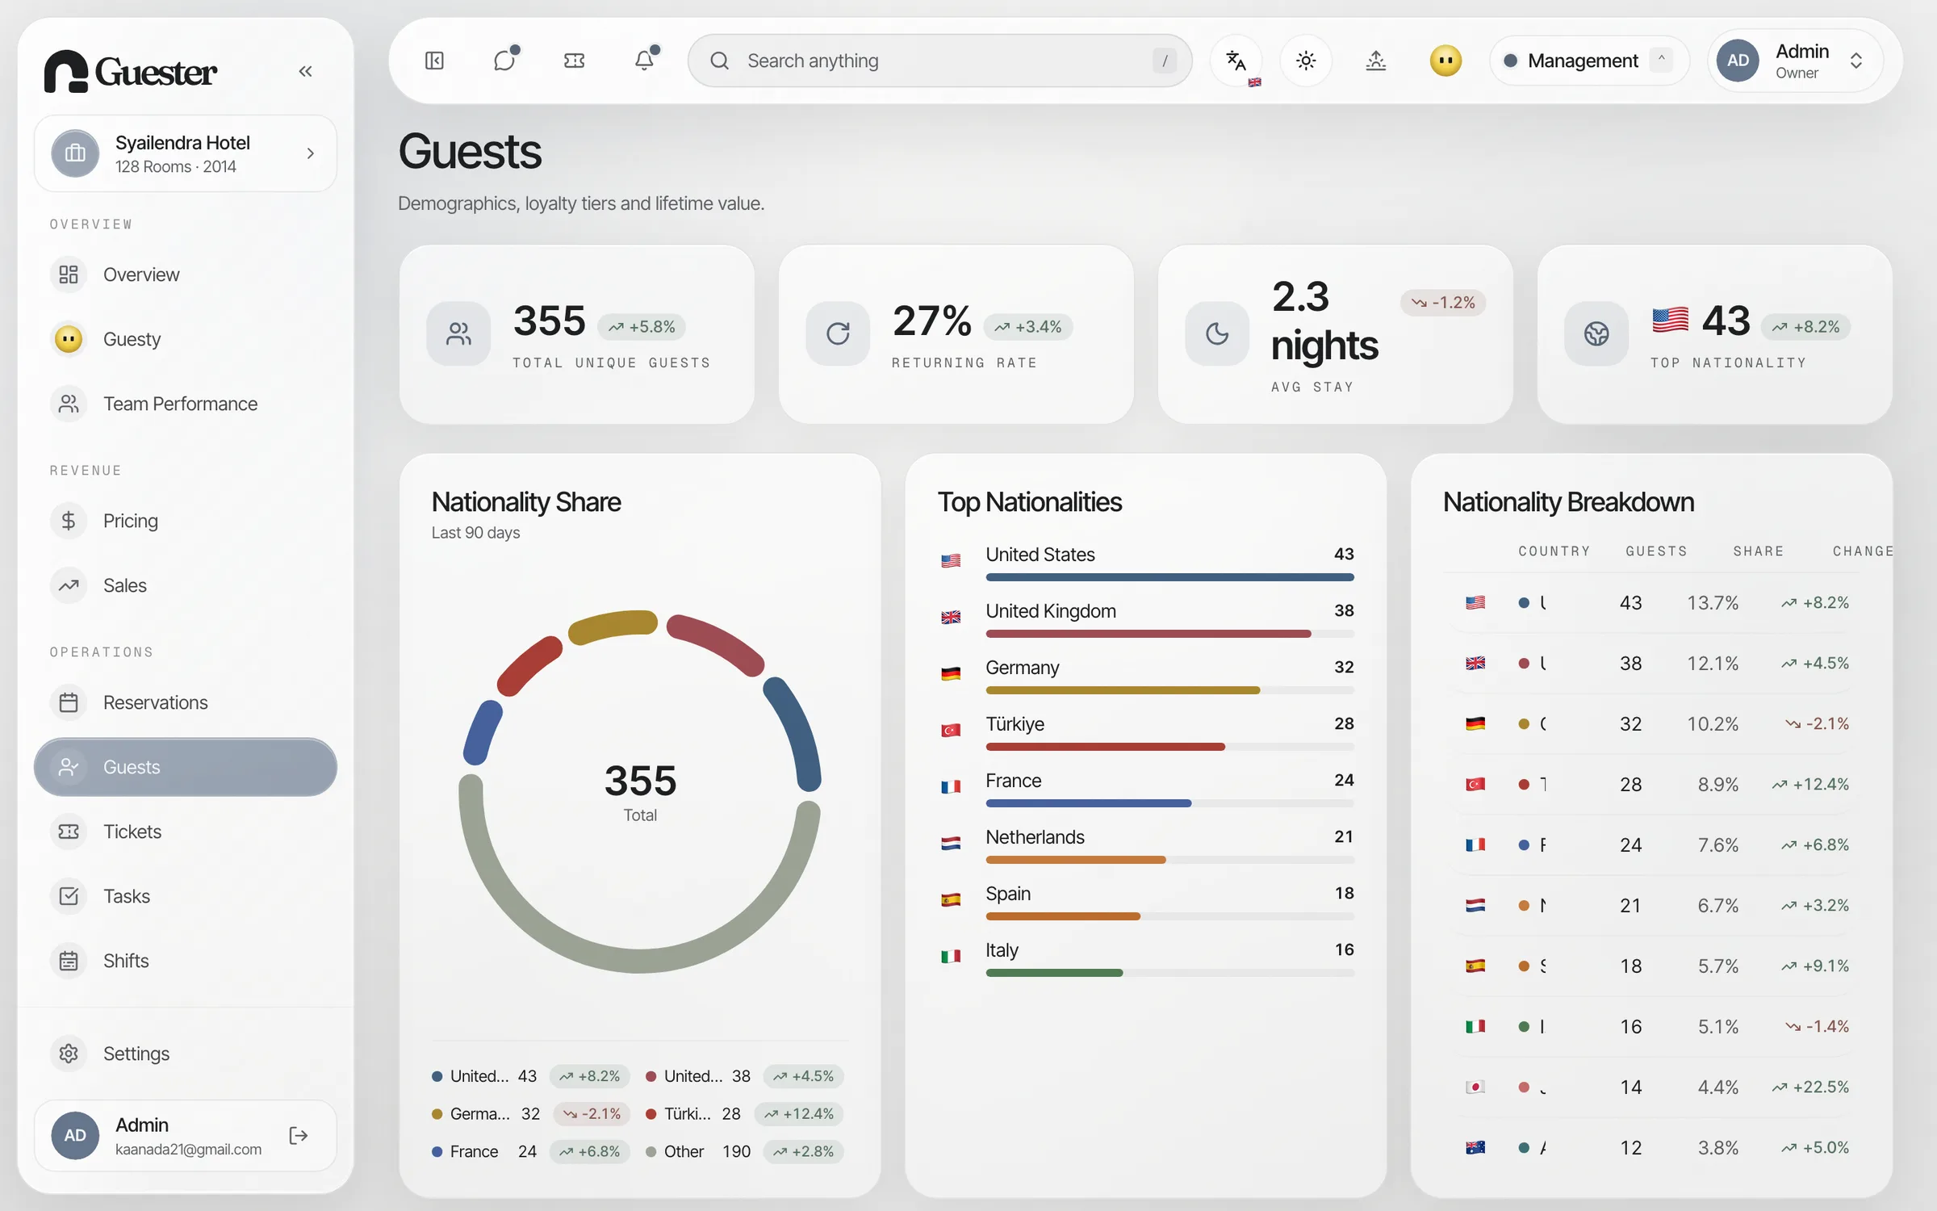Open Reservations page
This screenshot has width=1937, height=1211.
point(186,702)
